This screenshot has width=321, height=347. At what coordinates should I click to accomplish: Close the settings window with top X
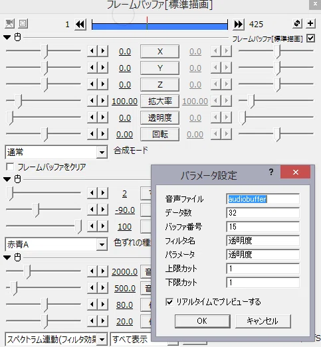coord(315,4)
